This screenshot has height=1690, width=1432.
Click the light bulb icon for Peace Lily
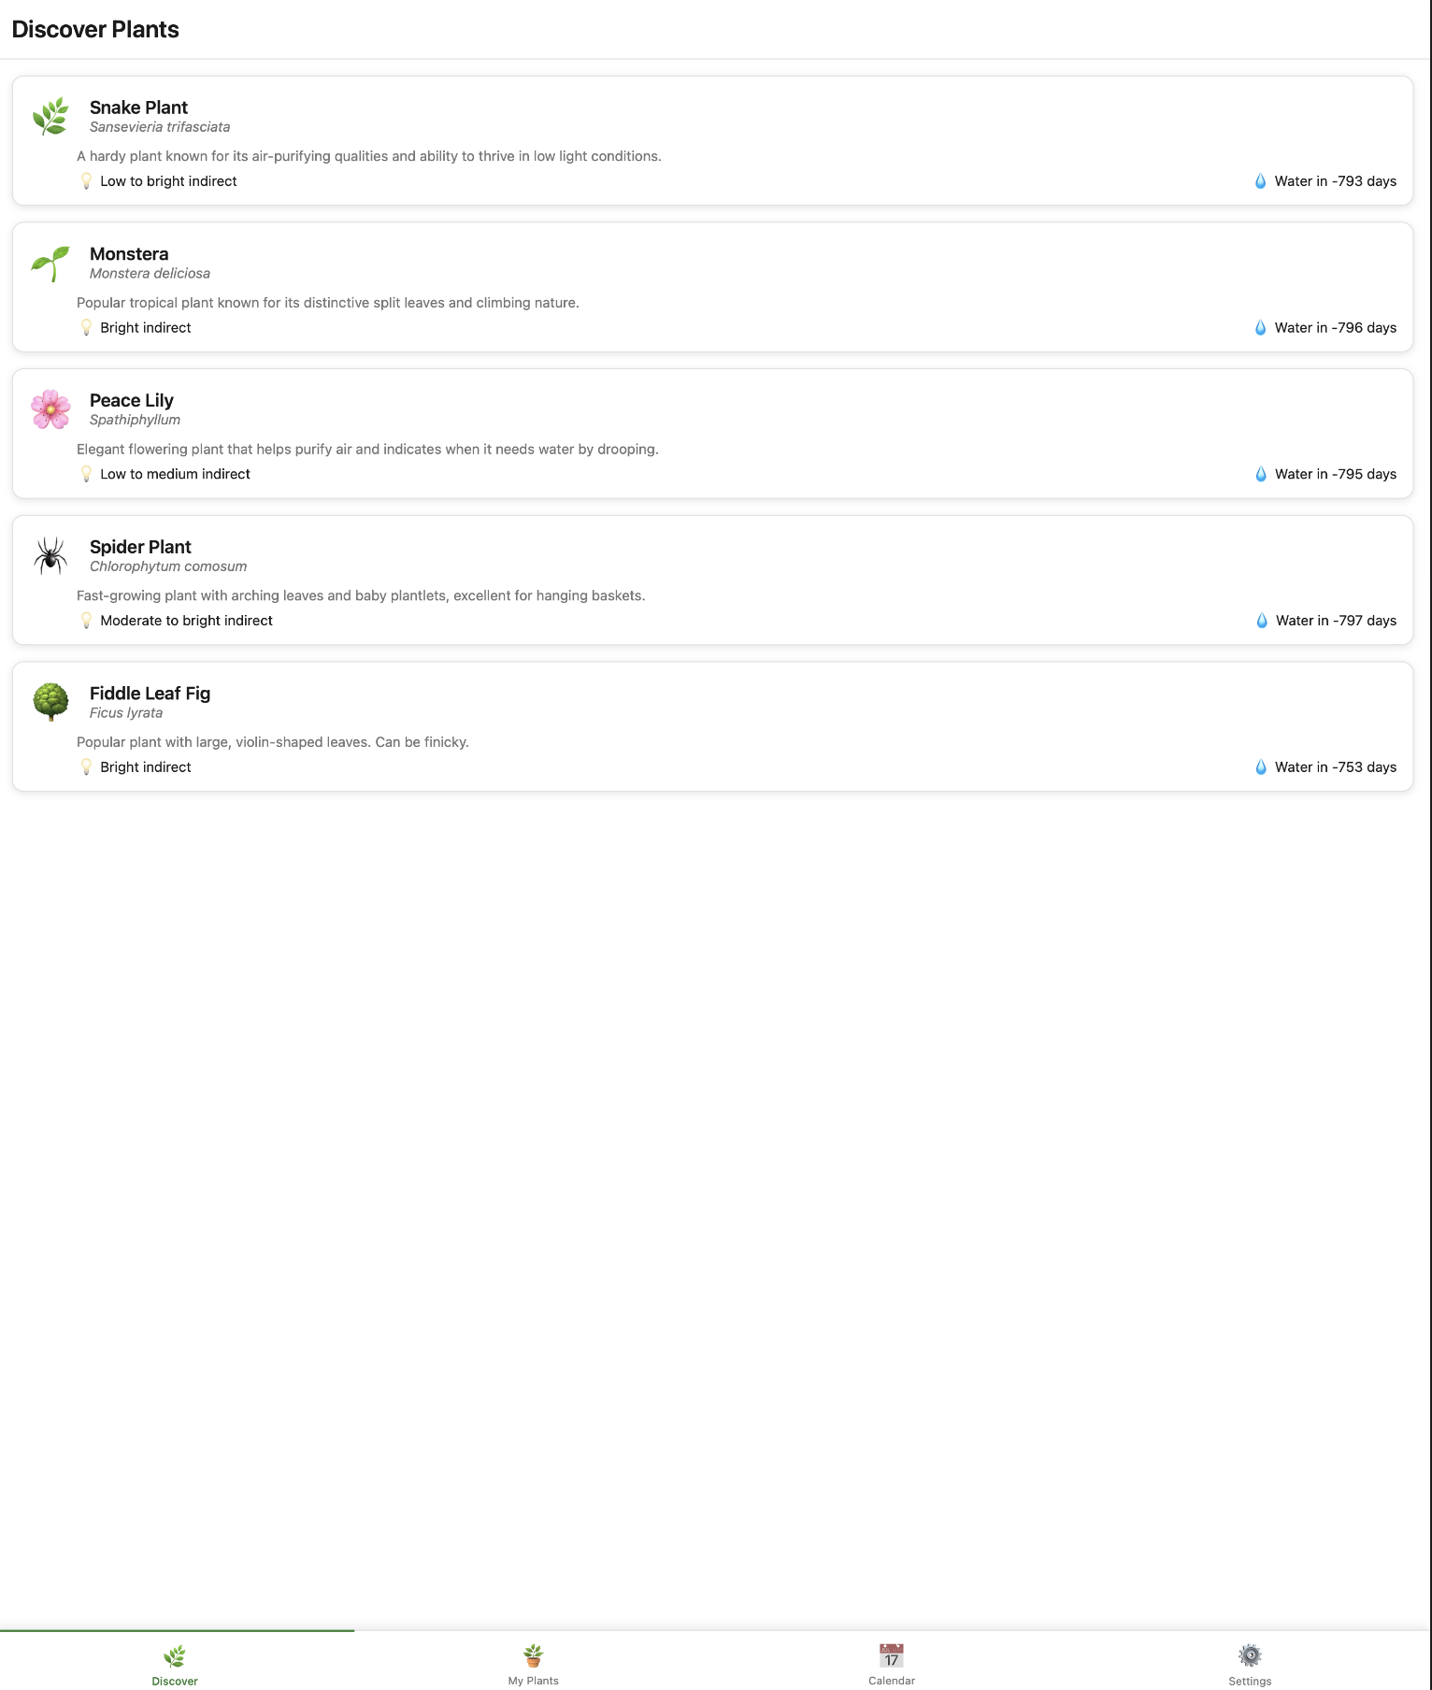[87, 473]
